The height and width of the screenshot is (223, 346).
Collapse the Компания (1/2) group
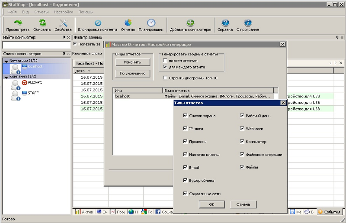(x=6, y=77)
